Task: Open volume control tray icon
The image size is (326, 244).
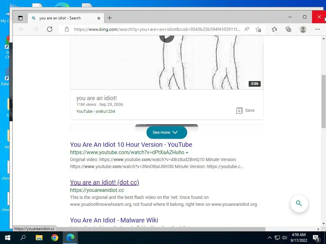Action: (x=285, y=238)
